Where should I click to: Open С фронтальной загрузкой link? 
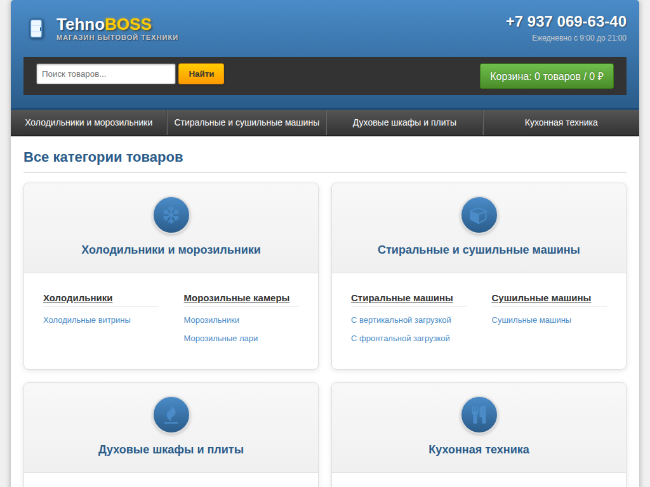[x=400, y=339]
